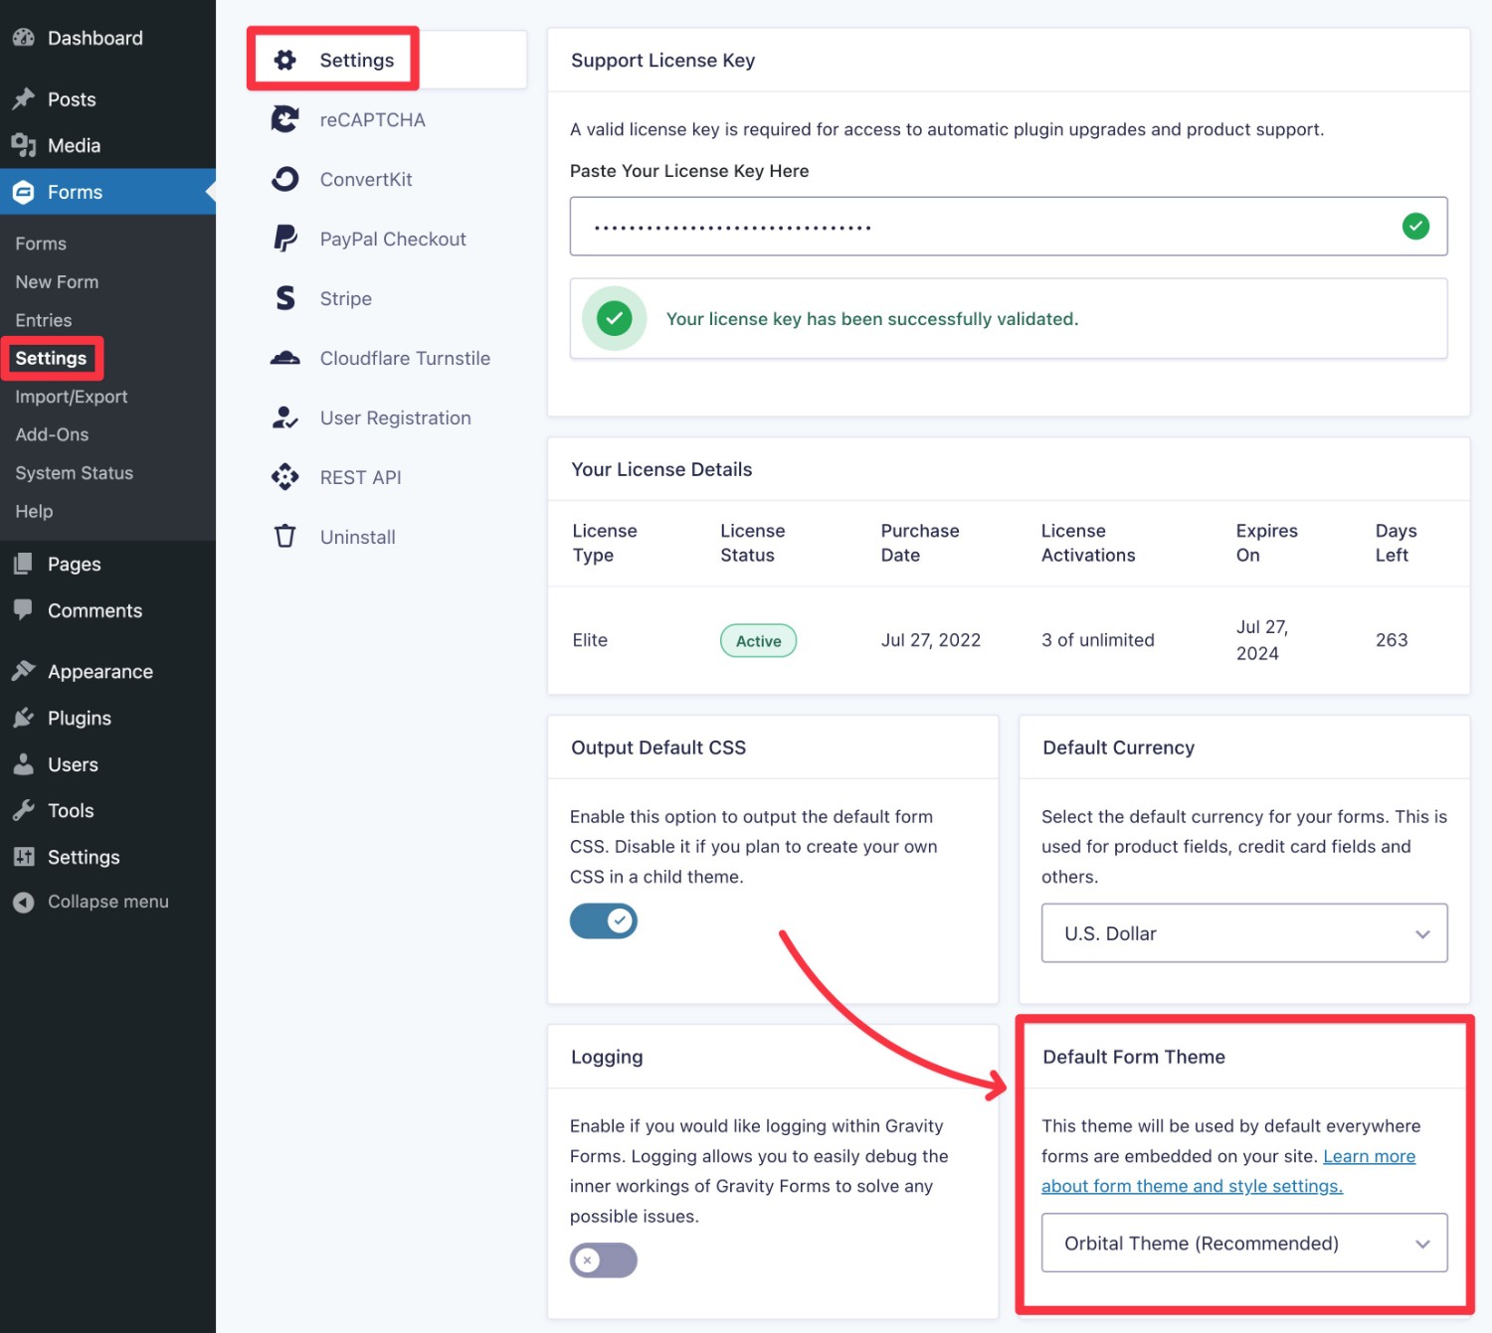This screenshot has width=1492, height=1333.
Task: Enable the Logging toggle
Action: click(604, 1260)
